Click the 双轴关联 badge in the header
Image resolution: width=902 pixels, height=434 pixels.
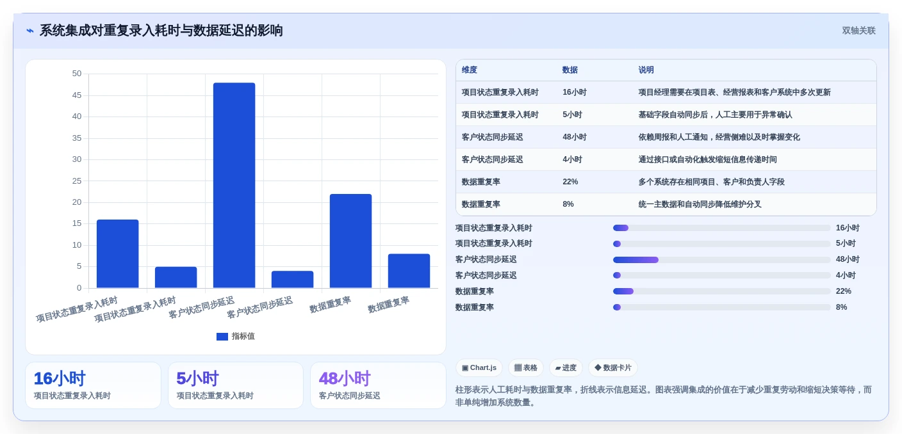[858, 31]
